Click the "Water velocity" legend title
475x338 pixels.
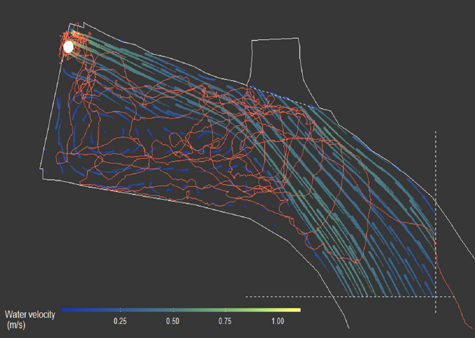point(30,315)
